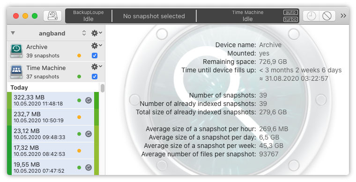
Task: Toggle the turbo mode badge
Action: click(290, 19)
